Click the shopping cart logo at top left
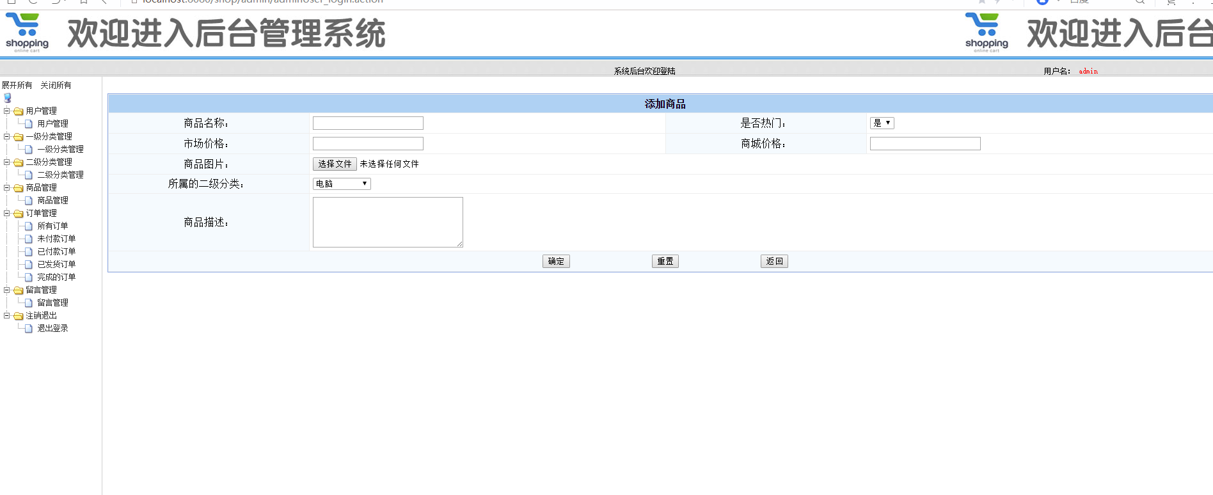The image size is (1213, 495). click(27, 33)
